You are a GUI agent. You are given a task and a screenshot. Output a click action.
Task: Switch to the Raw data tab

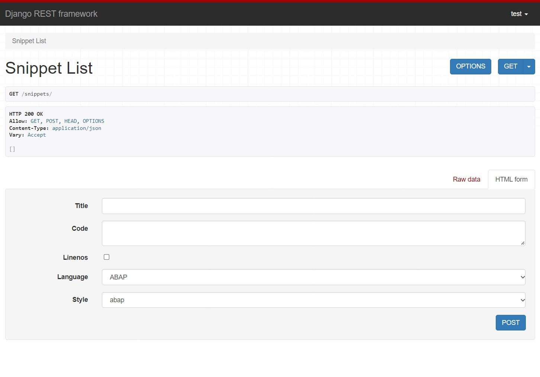[x=466, y=179]
